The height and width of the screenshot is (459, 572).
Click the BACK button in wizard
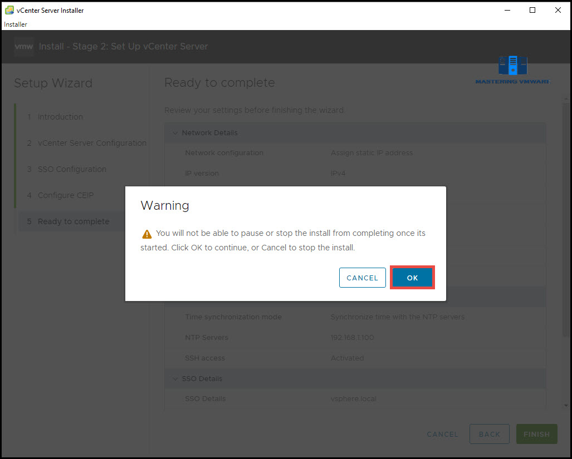[489, 434]
